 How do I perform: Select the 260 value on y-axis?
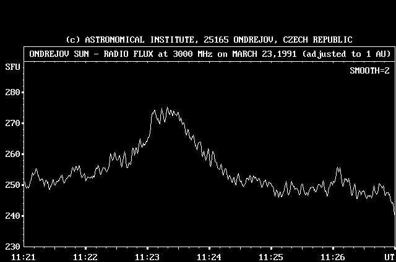tap(13, 154)
